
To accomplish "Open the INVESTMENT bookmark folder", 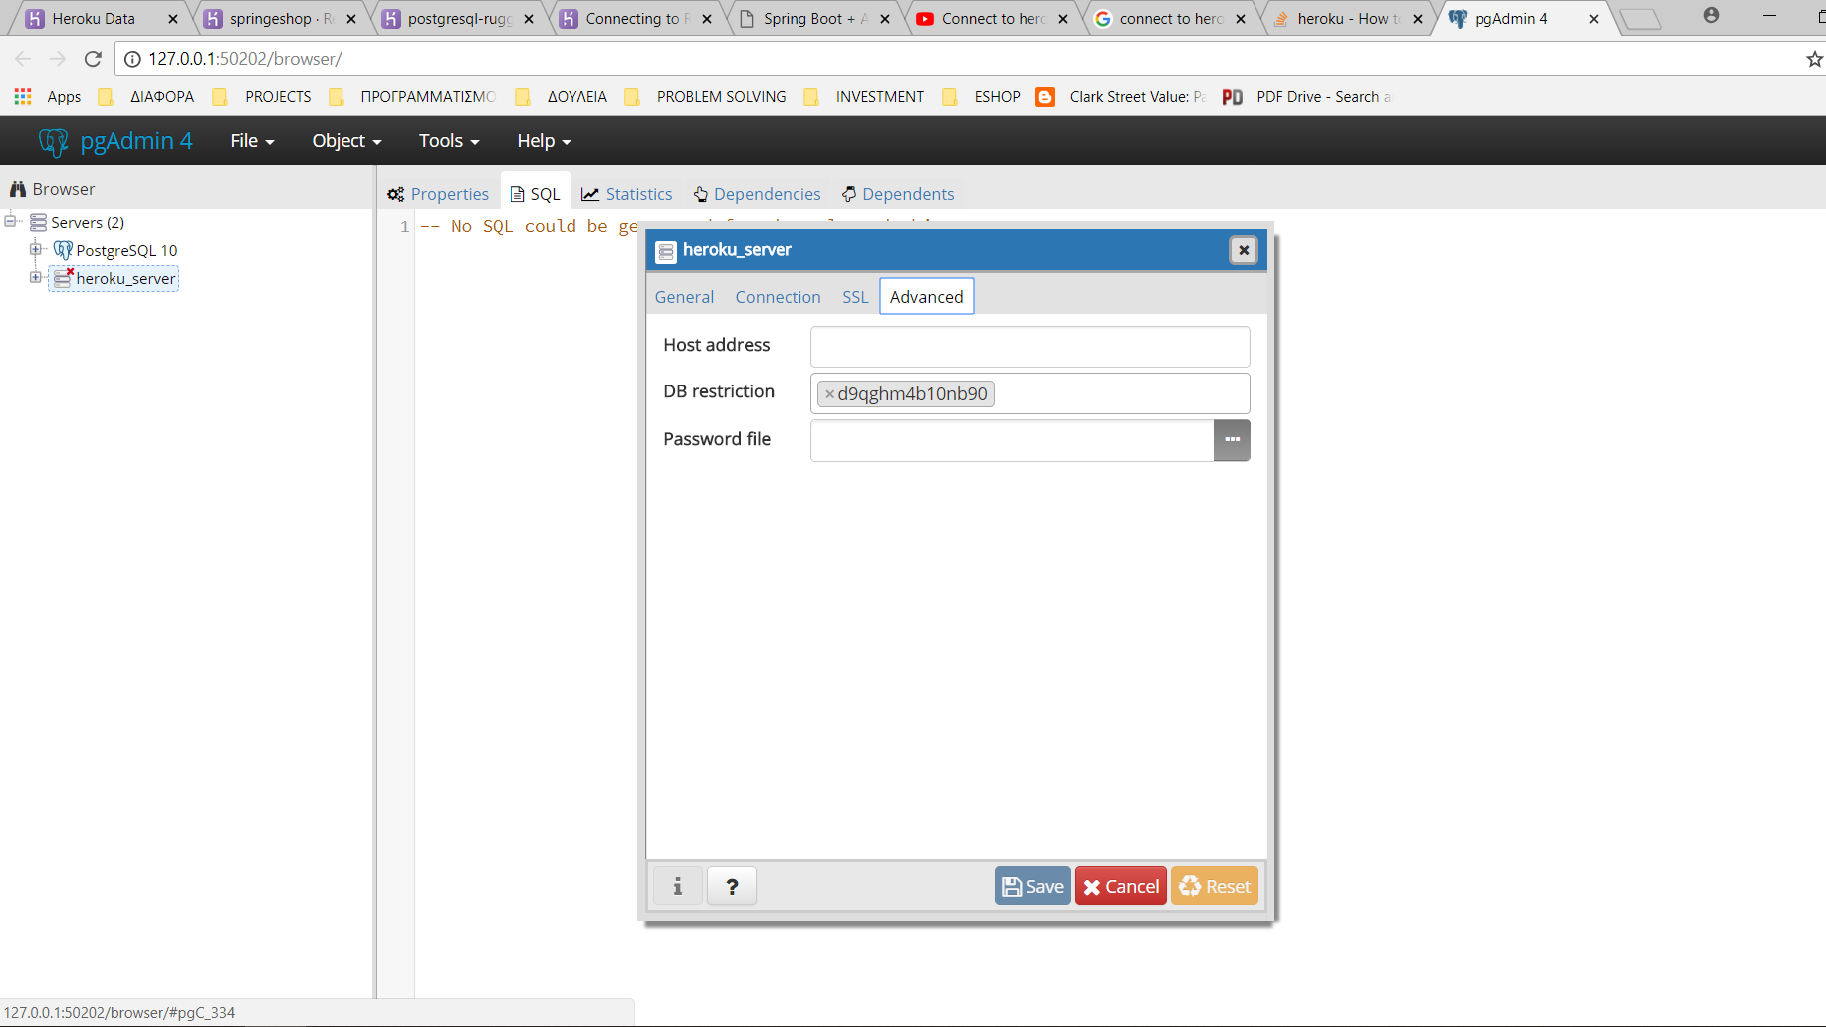I will point(864,97).
